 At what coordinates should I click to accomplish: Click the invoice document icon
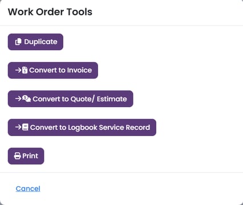(x=25, y=70)
